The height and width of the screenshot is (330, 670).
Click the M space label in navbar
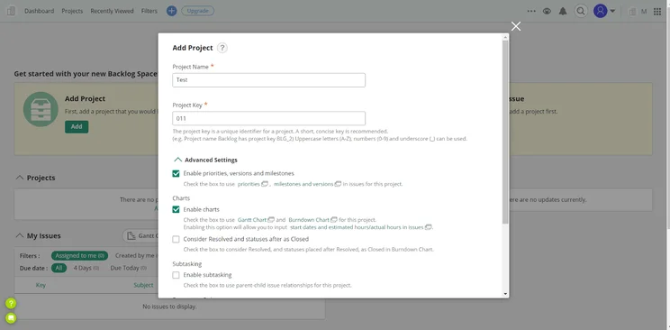[x=644, y=12]
